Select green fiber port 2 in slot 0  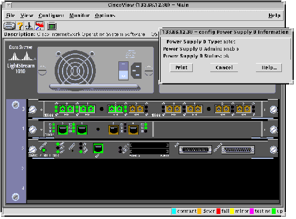pos(116,109)
